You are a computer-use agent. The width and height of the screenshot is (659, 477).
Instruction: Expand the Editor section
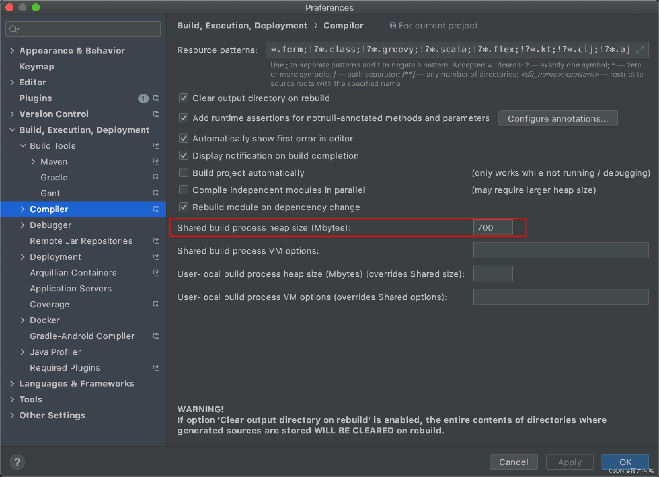point(12,82)
